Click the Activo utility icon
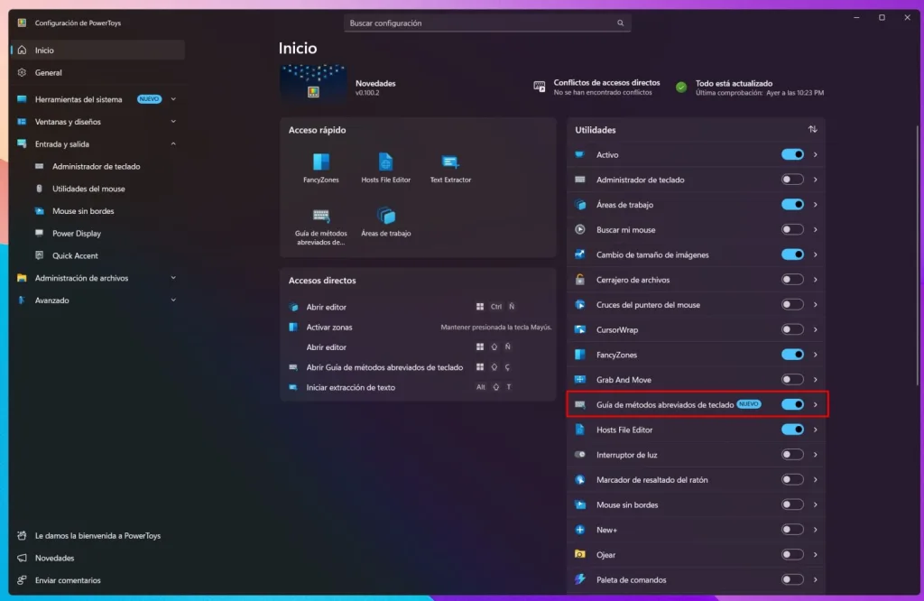 point(580,154)
